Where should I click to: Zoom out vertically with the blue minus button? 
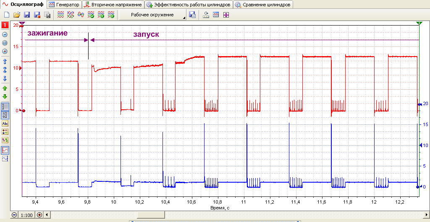click(5, 35)
